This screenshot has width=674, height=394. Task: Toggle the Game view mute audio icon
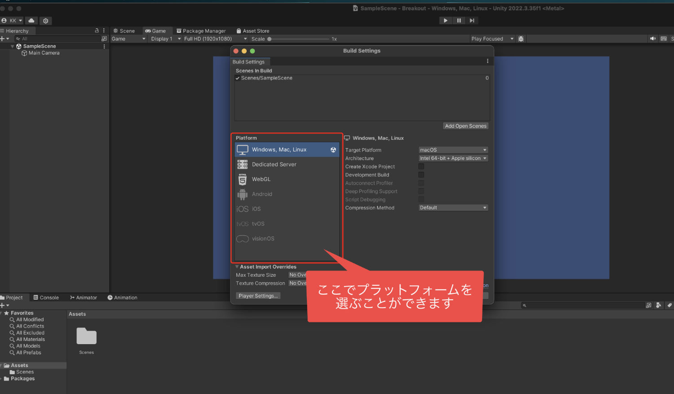(653, 39)
